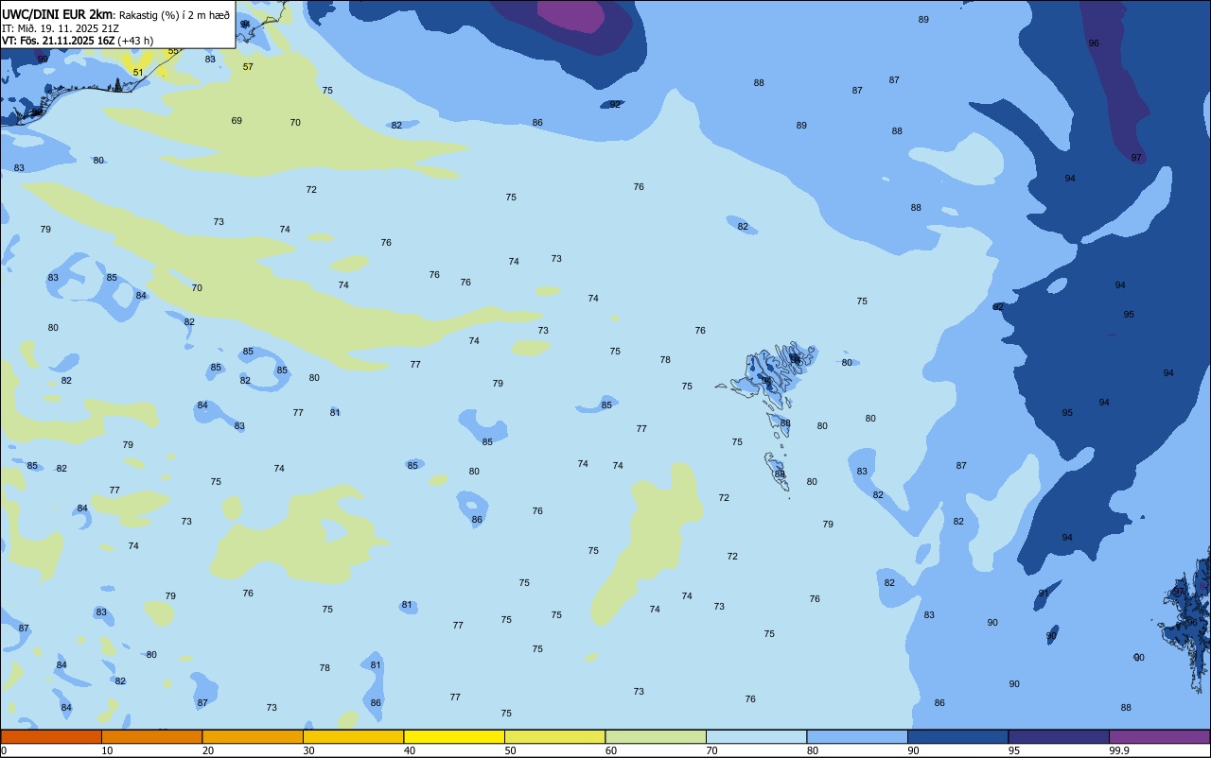Click the "40" legend tick label
1211x758 pixels.
[409, 750]
